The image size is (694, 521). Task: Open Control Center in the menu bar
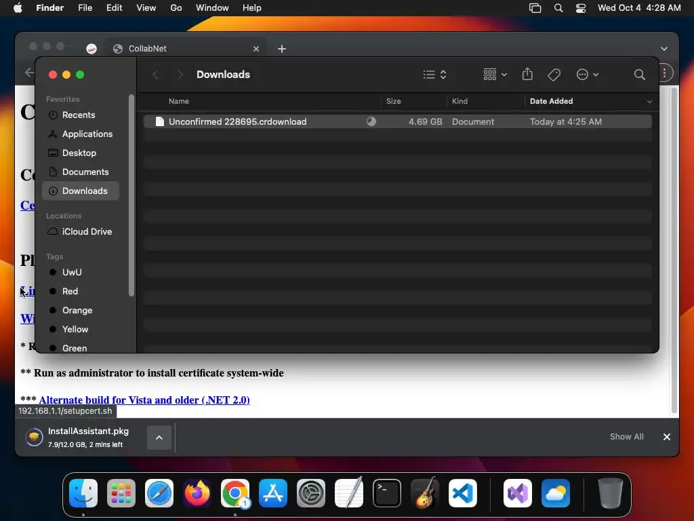(581, 8)
